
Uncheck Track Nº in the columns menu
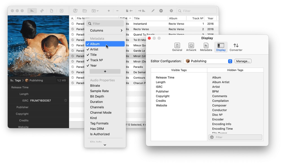pyautogui.click(x=96, y=60)
